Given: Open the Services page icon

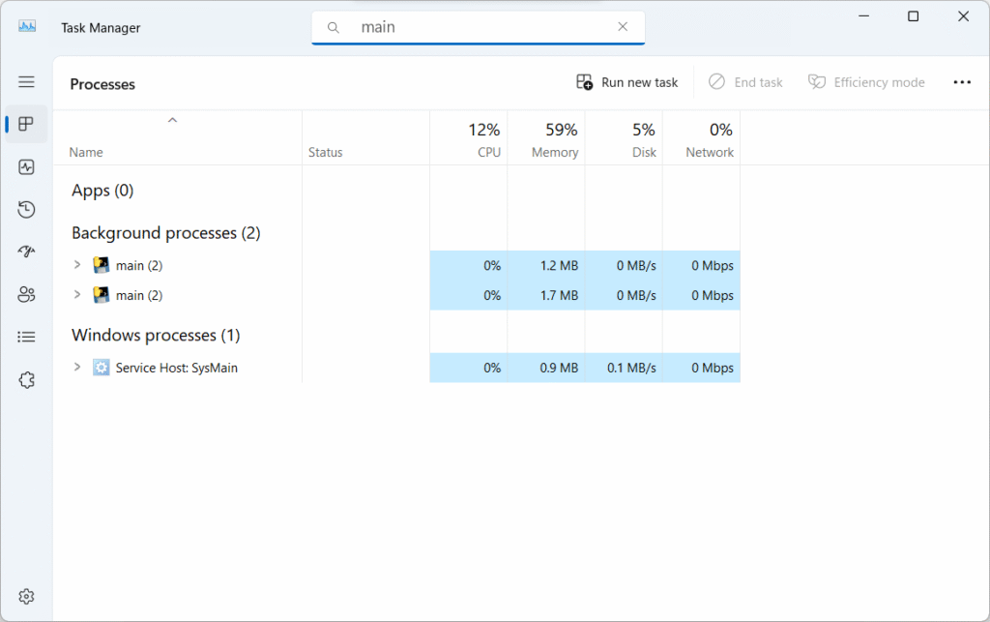Looking at the screenshot, I should tap(26, 380).
